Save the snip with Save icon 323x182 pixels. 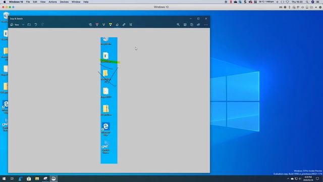coord(185,25)
